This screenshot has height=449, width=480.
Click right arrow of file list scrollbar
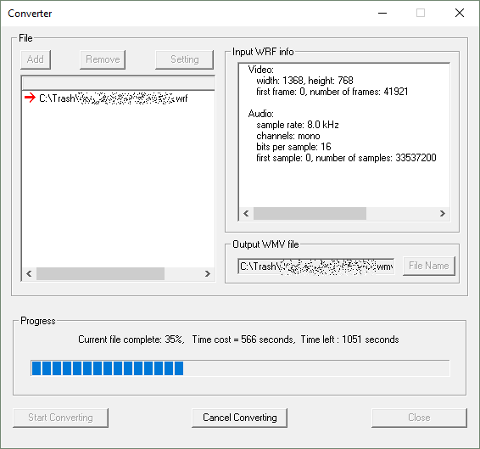click(x=208, y=273)
